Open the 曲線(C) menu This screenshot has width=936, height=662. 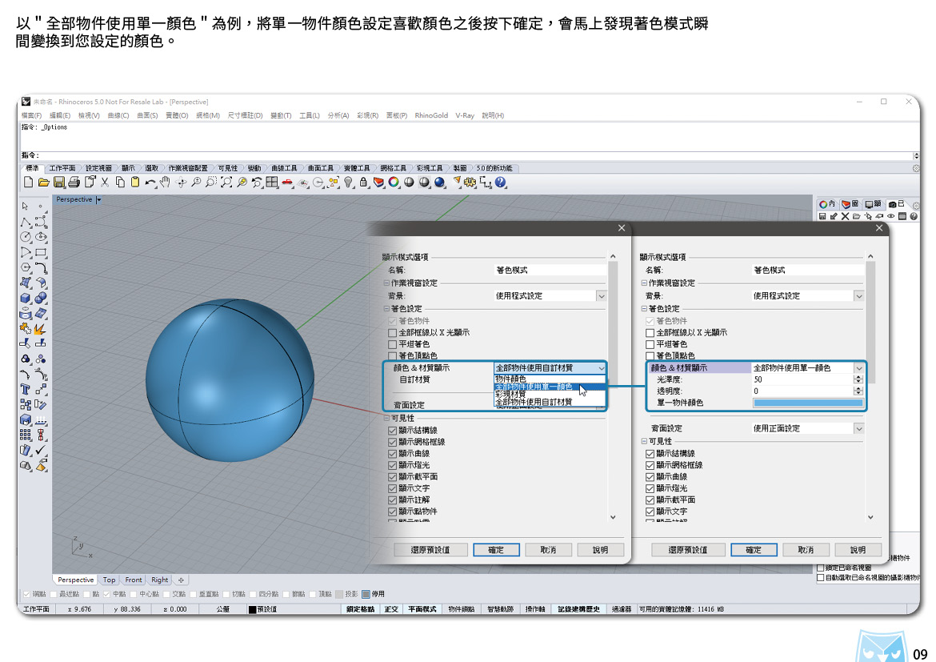coord(118,115)
